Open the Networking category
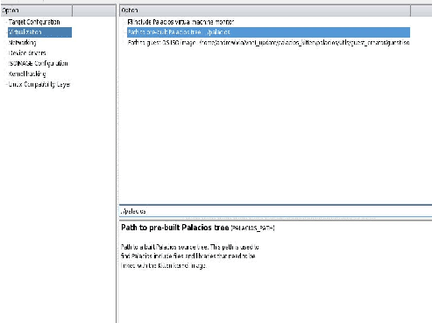 pos(23,43)
